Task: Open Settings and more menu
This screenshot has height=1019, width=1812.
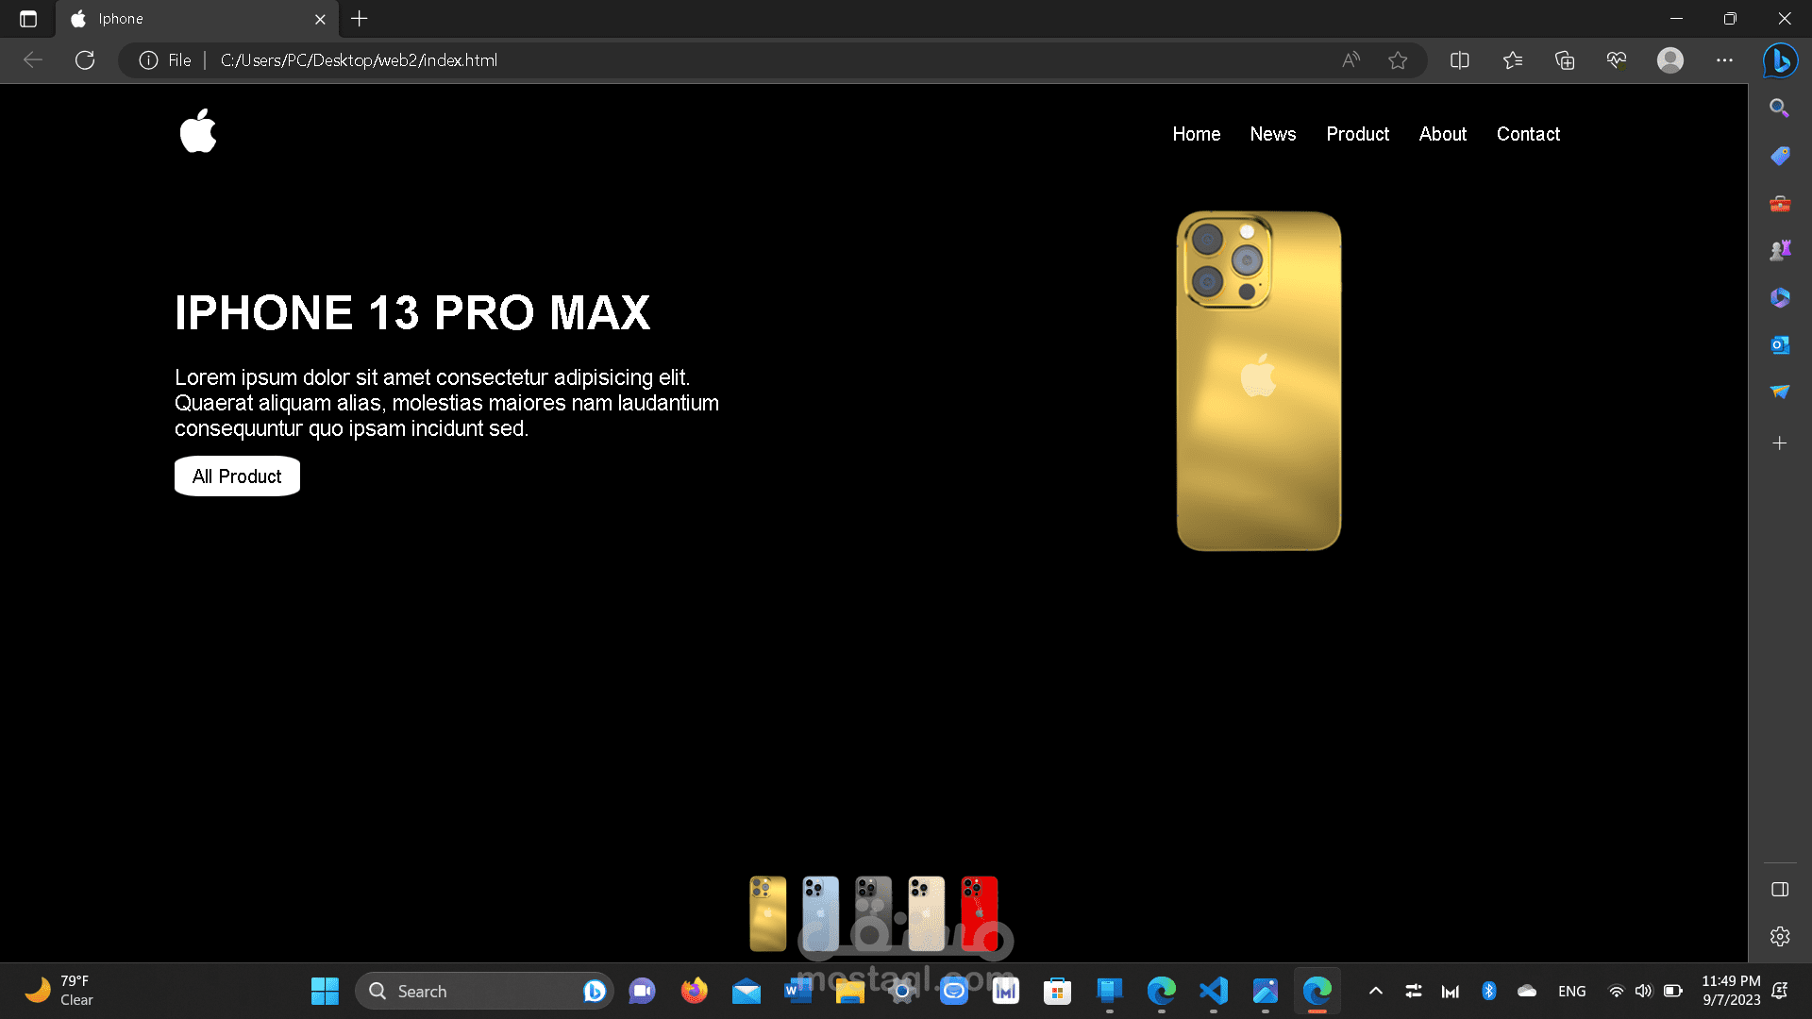Action: [1724, 60]
